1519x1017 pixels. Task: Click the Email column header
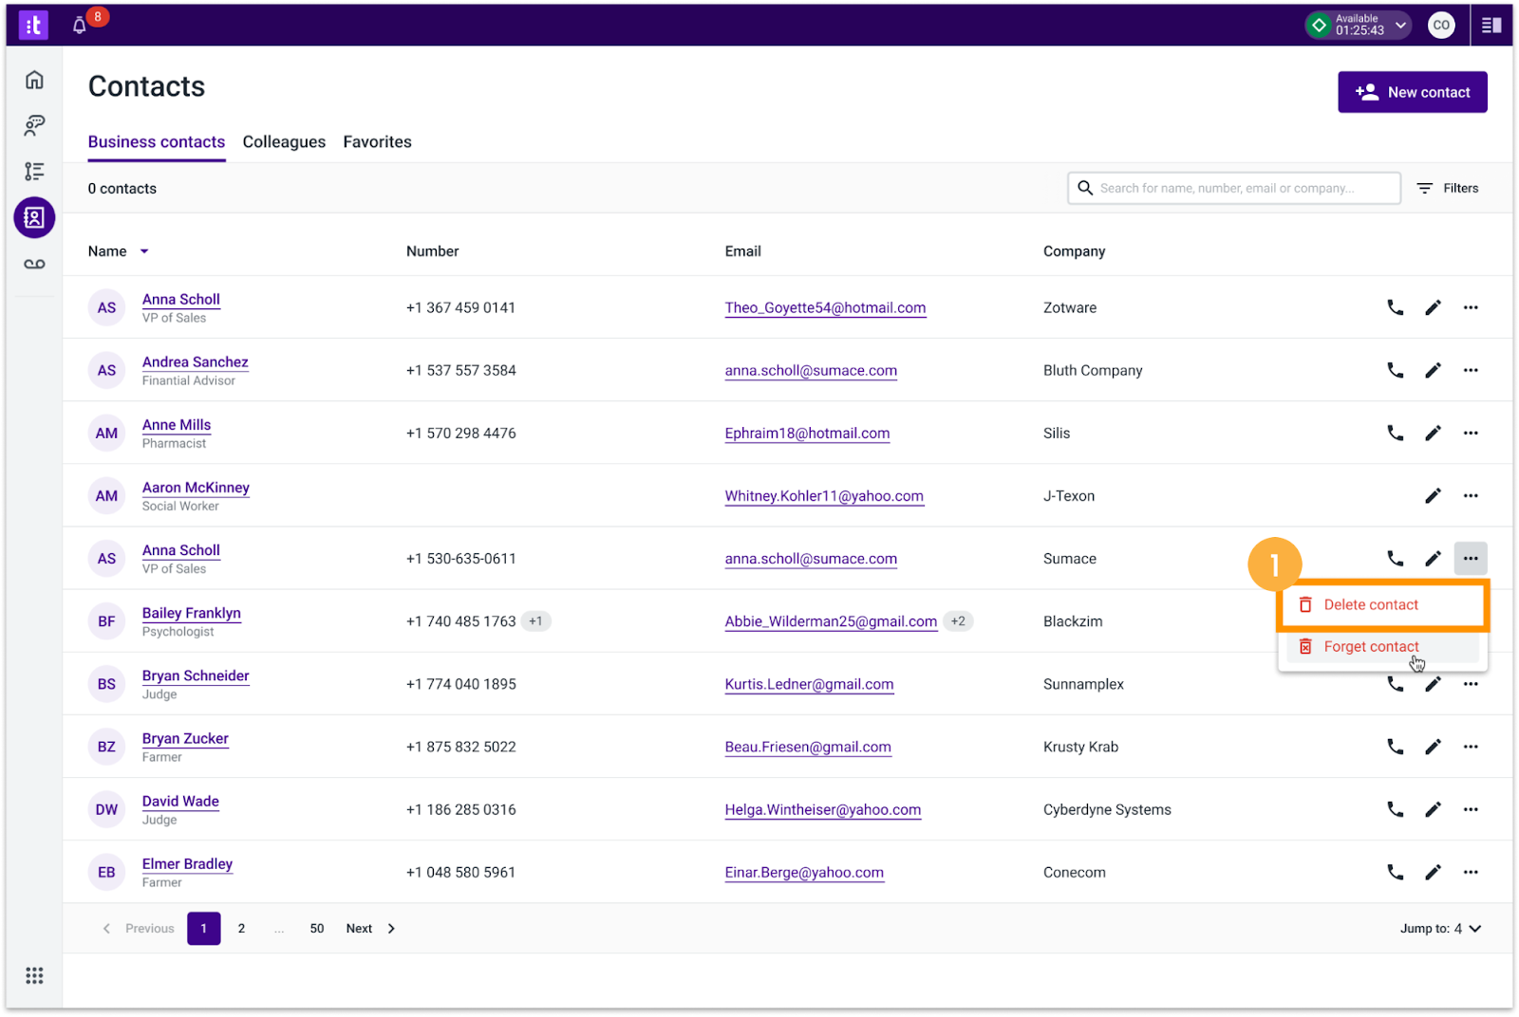[x=743, y=251]
